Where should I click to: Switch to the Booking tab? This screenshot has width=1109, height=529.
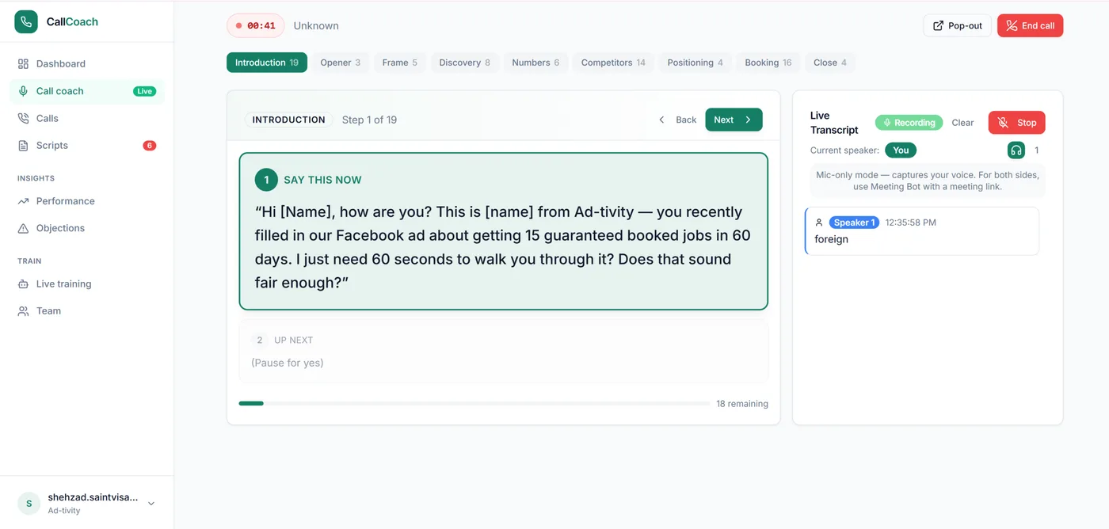768,63
